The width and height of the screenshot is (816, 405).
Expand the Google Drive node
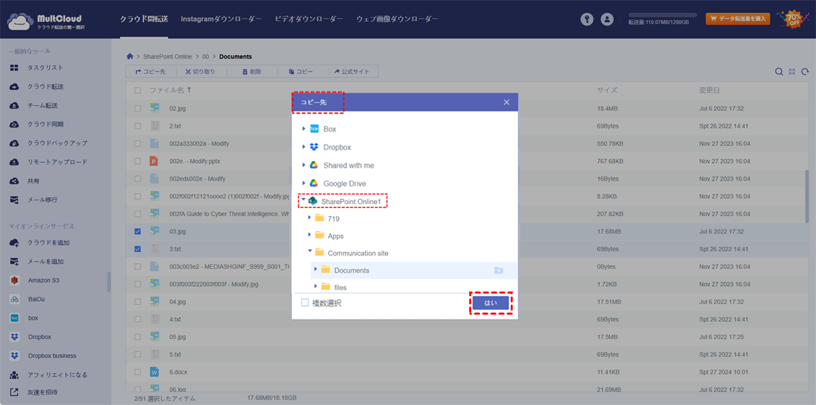[x=303, y=183]
